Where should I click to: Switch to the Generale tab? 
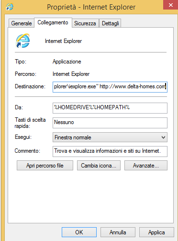(x=22, y=23)
